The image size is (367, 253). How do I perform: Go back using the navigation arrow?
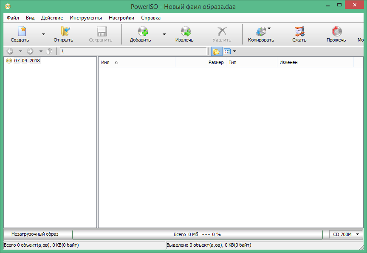point(9,51)
